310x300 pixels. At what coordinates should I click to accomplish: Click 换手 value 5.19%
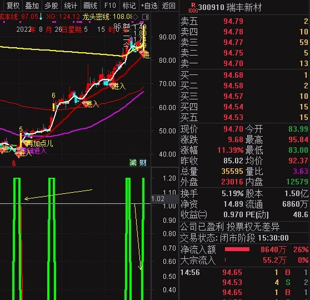point(232,193)
